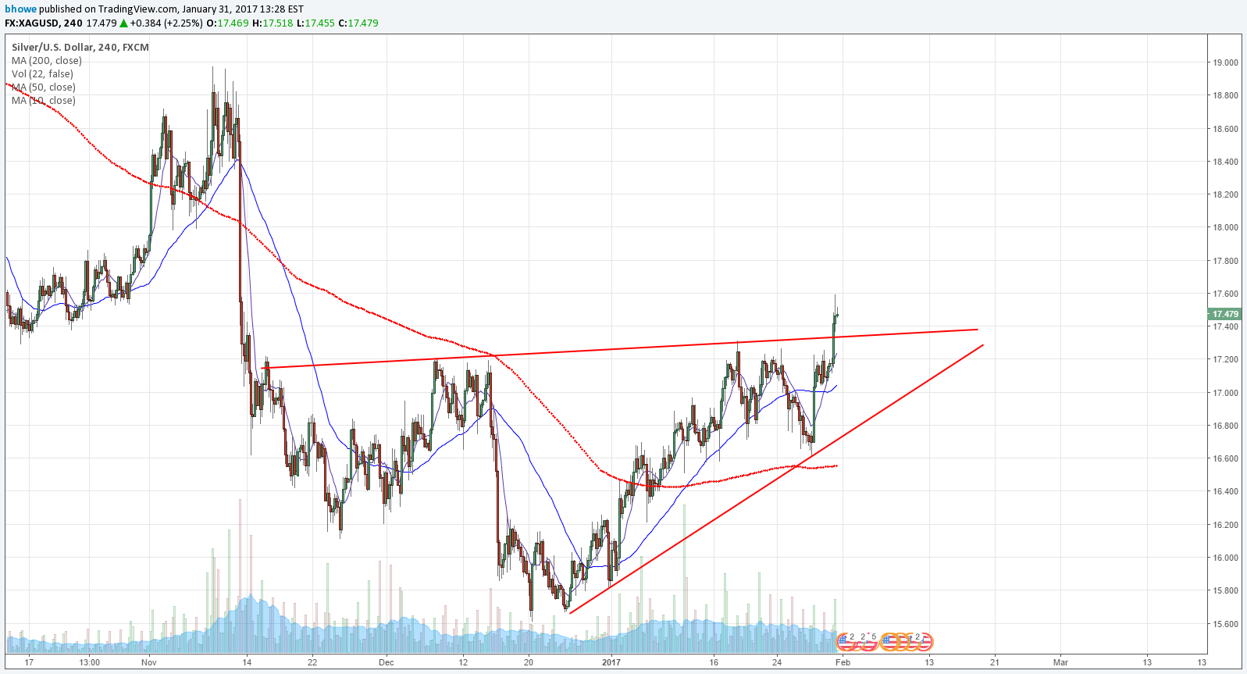Screen dimensions: 1247x674
Task: Click the 19.000 price axis label
Action: (1225, 62)
